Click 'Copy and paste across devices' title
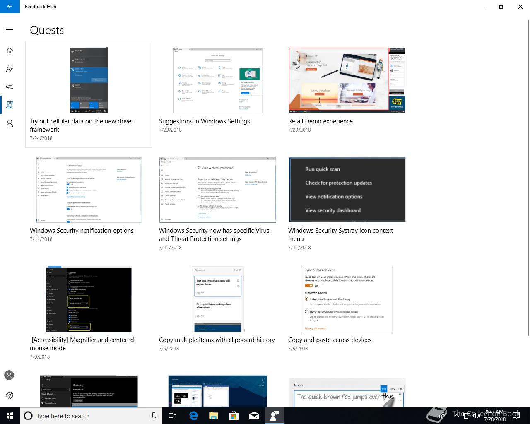This screenshot has width=530, height=424. coord(330,340)
